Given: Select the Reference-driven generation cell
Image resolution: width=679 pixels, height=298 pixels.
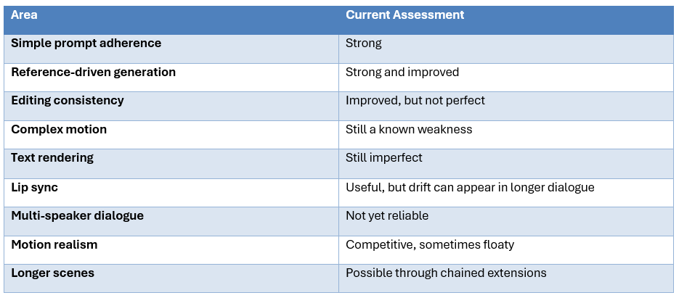Looking at the screenshot, I should point(171,78).
